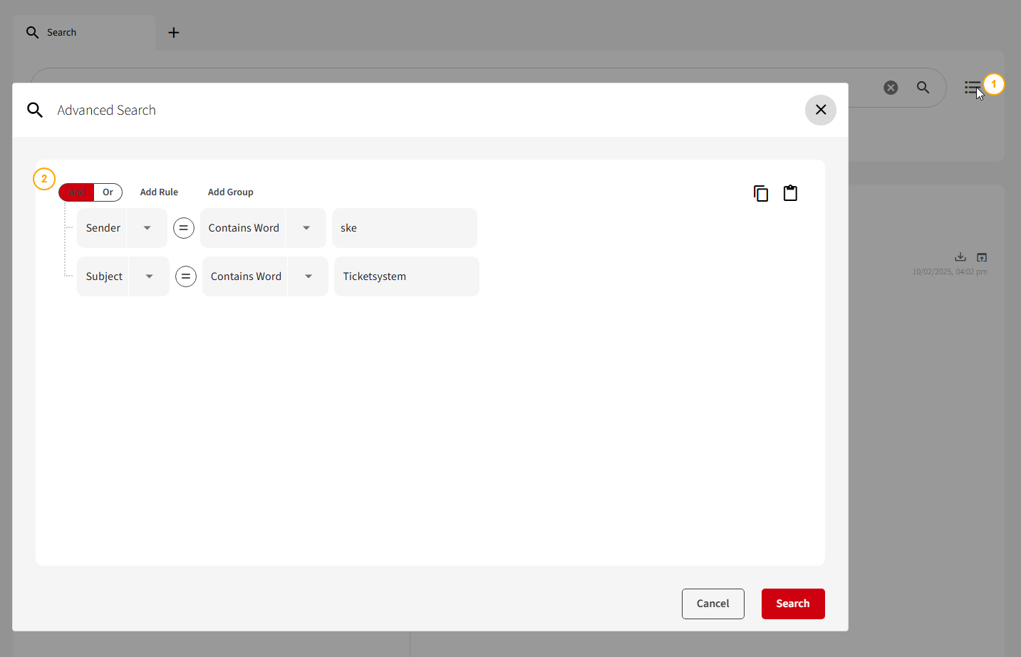
Task: Click the download icon near the timestamp
Action: click(x=960, y=257)
